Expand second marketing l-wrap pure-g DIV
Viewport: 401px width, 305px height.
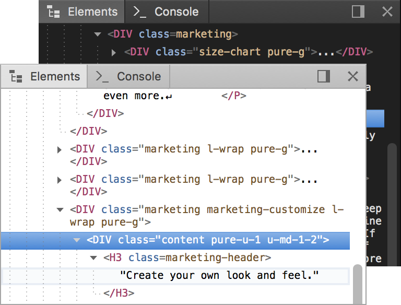point(60,180)
